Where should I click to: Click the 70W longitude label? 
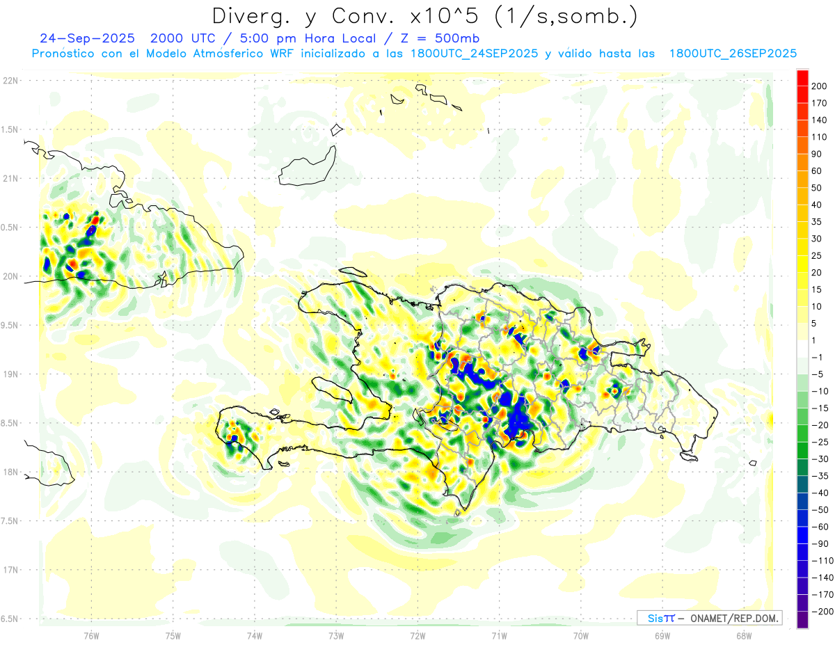581,635
